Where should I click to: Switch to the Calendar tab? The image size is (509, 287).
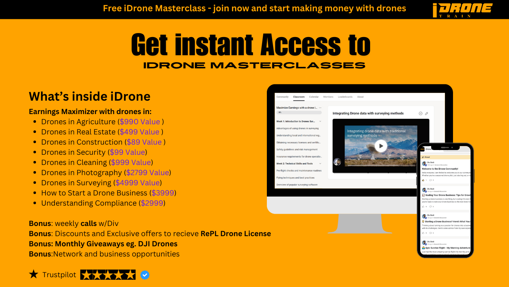314,97
